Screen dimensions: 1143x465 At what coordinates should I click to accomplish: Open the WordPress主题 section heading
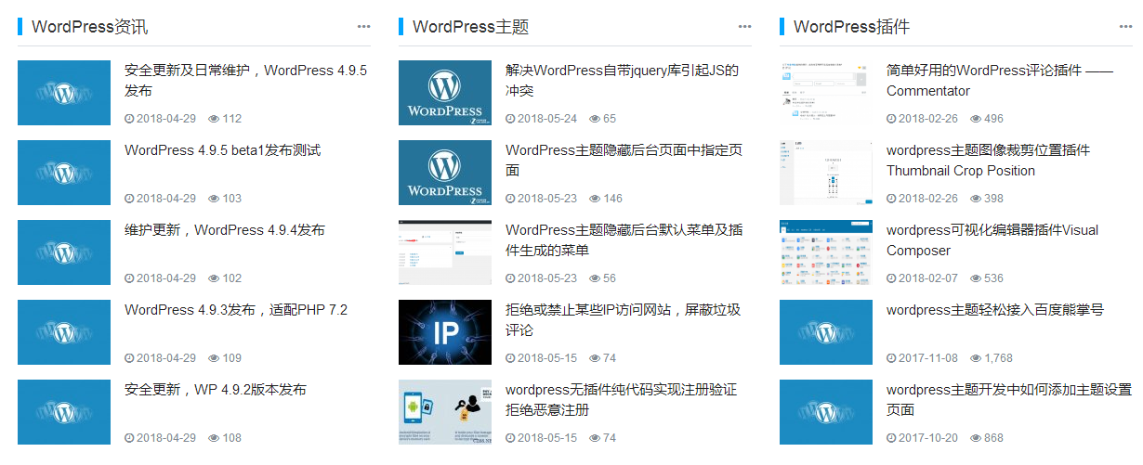[470, 27]
